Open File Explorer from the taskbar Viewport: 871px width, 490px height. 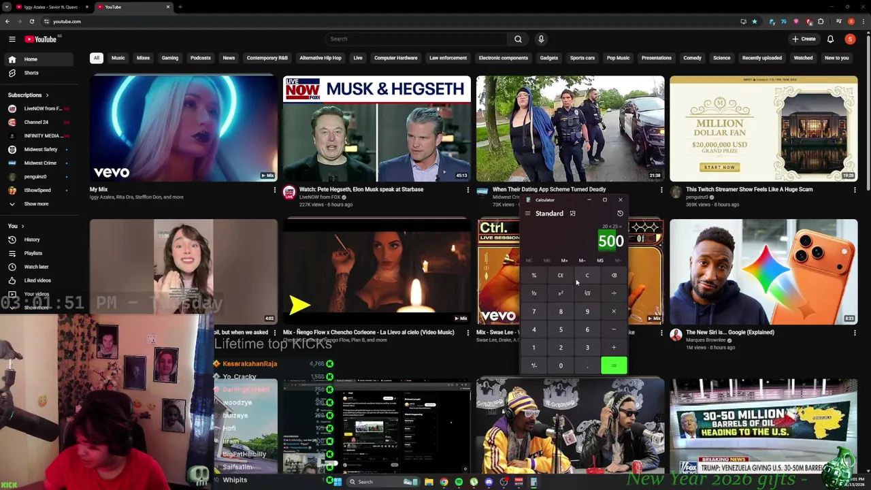429,482
